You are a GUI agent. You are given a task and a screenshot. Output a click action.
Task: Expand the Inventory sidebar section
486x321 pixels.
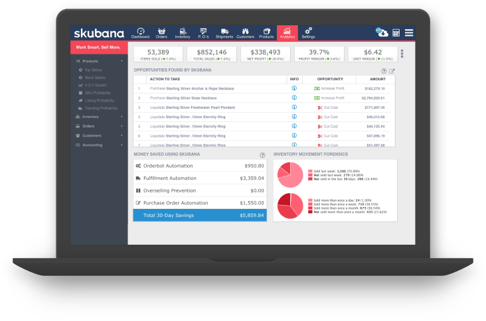99,117
